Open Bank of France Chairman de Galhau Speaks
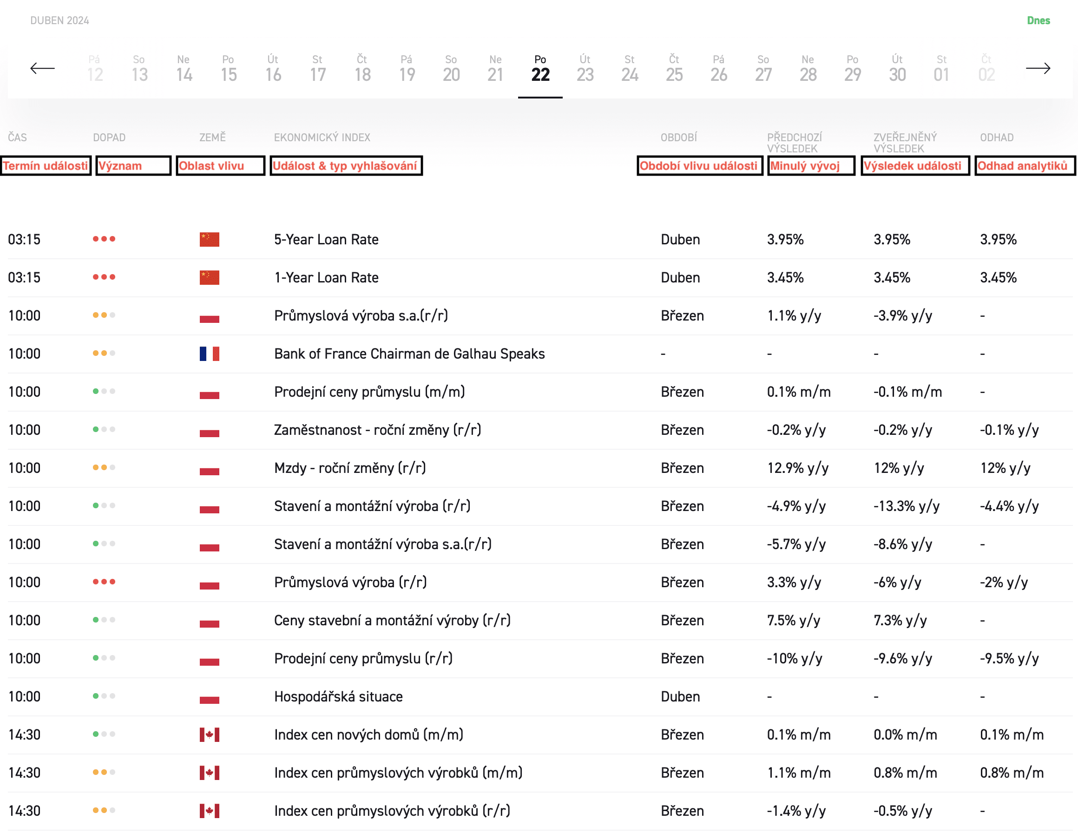Image resolution: width=1078 pixels, height=839 pixels. tap(409, 354)
